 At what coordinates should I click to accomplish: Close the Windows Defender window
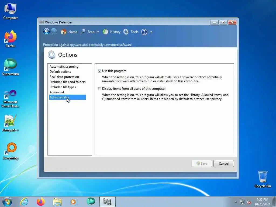[232, 22]
